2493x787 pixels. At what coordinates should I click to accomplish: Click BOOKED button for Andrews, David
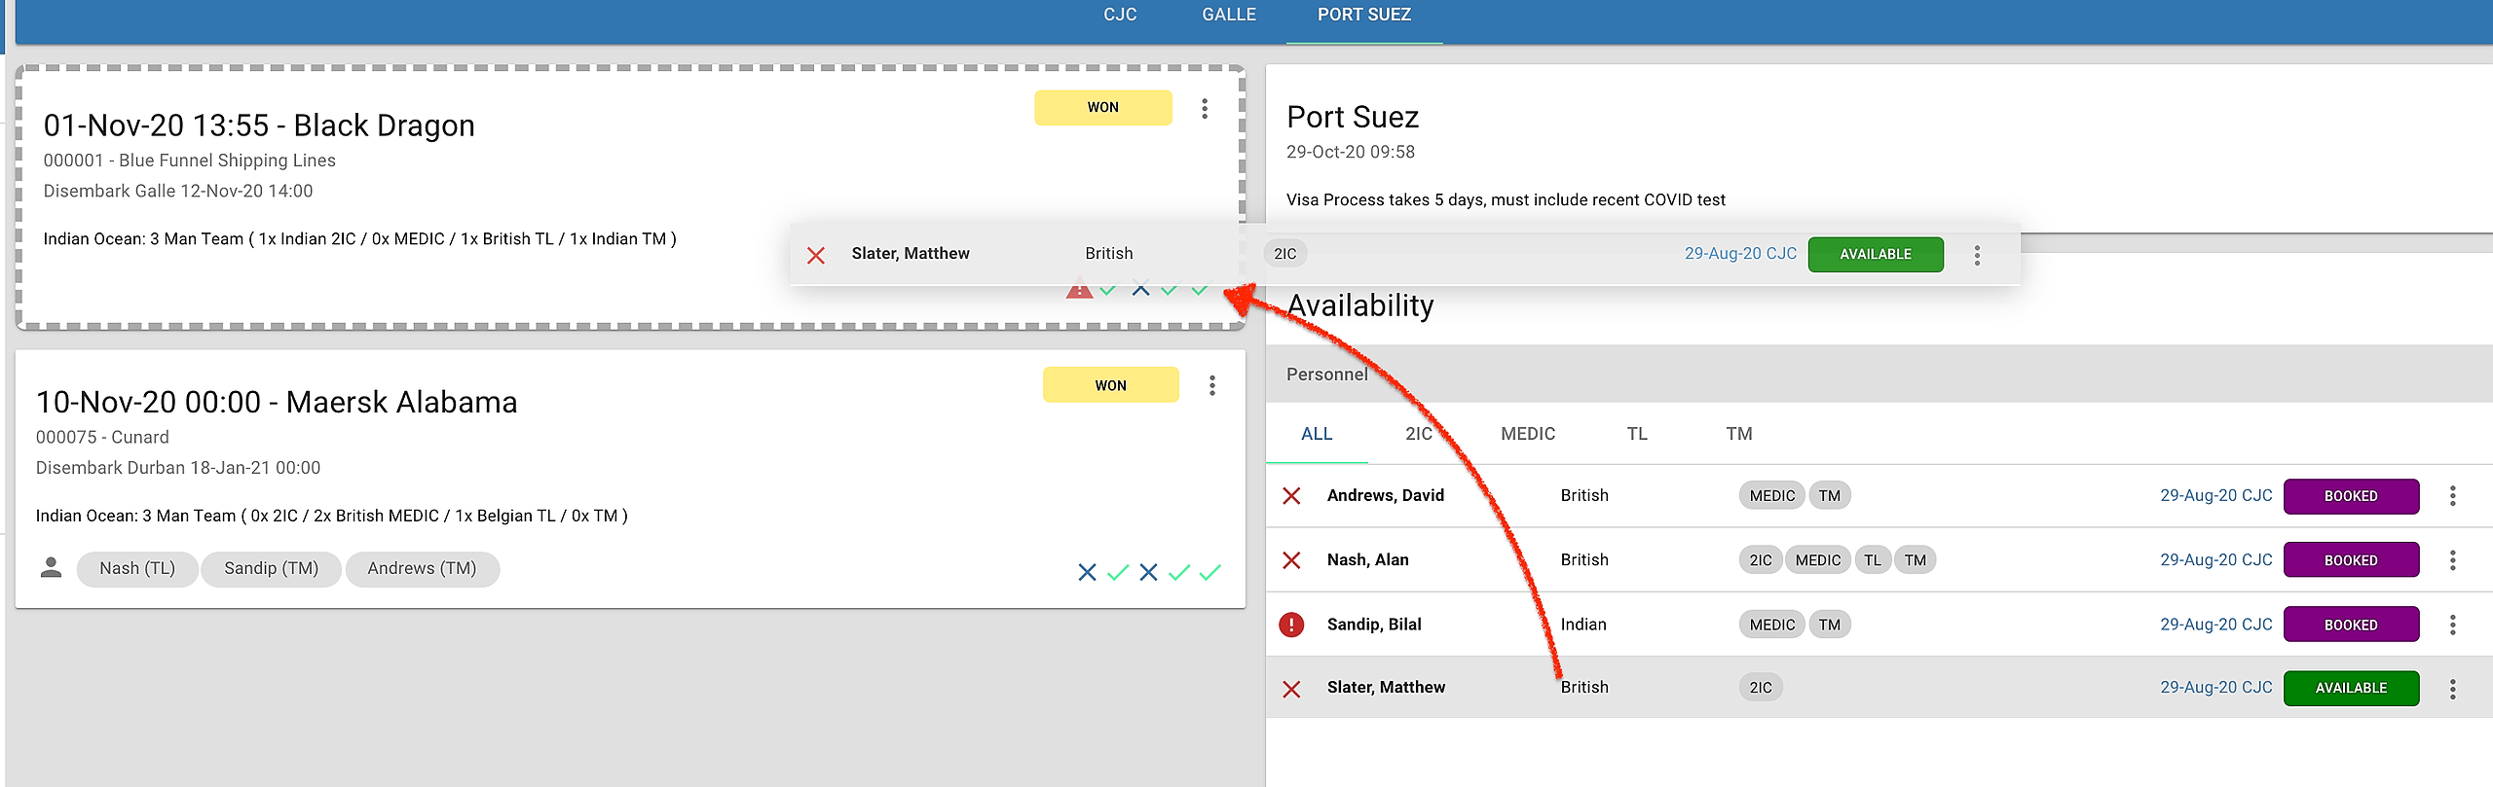2351,496
